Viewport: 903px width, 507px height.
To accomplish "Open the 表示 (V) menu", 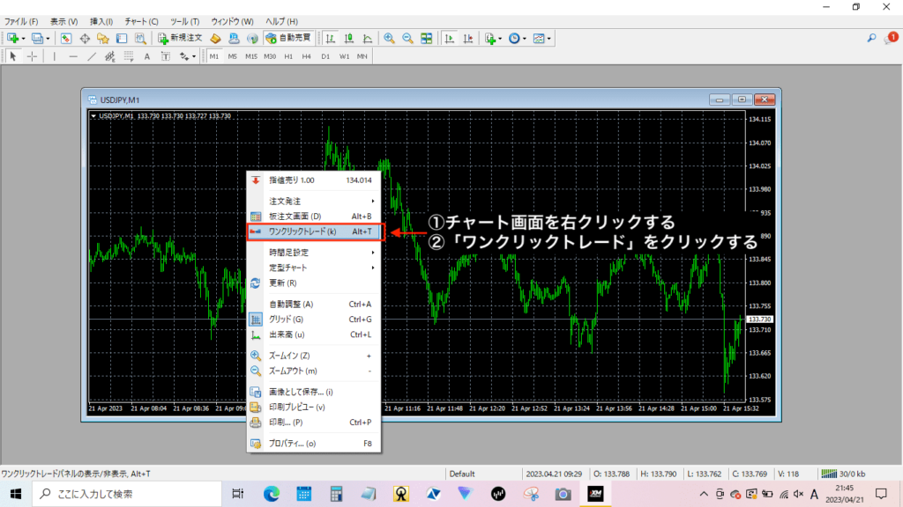I will (63, 21).
